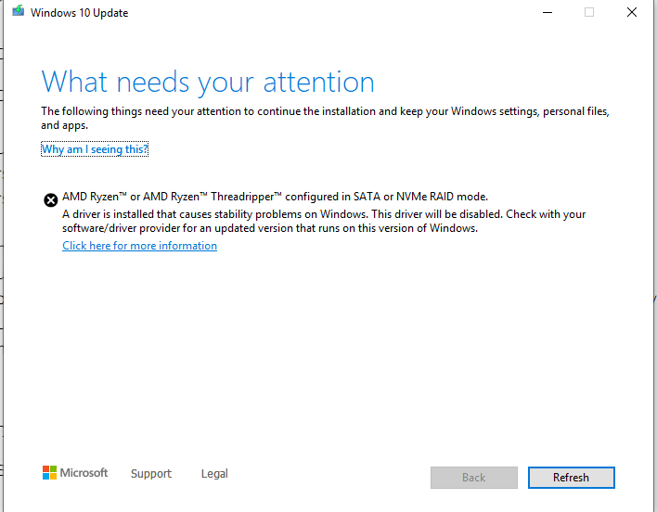Viewport: 657px width, 512px height.
Task: Click the 'The following things need your attention' text
Action: pos(325,118)
